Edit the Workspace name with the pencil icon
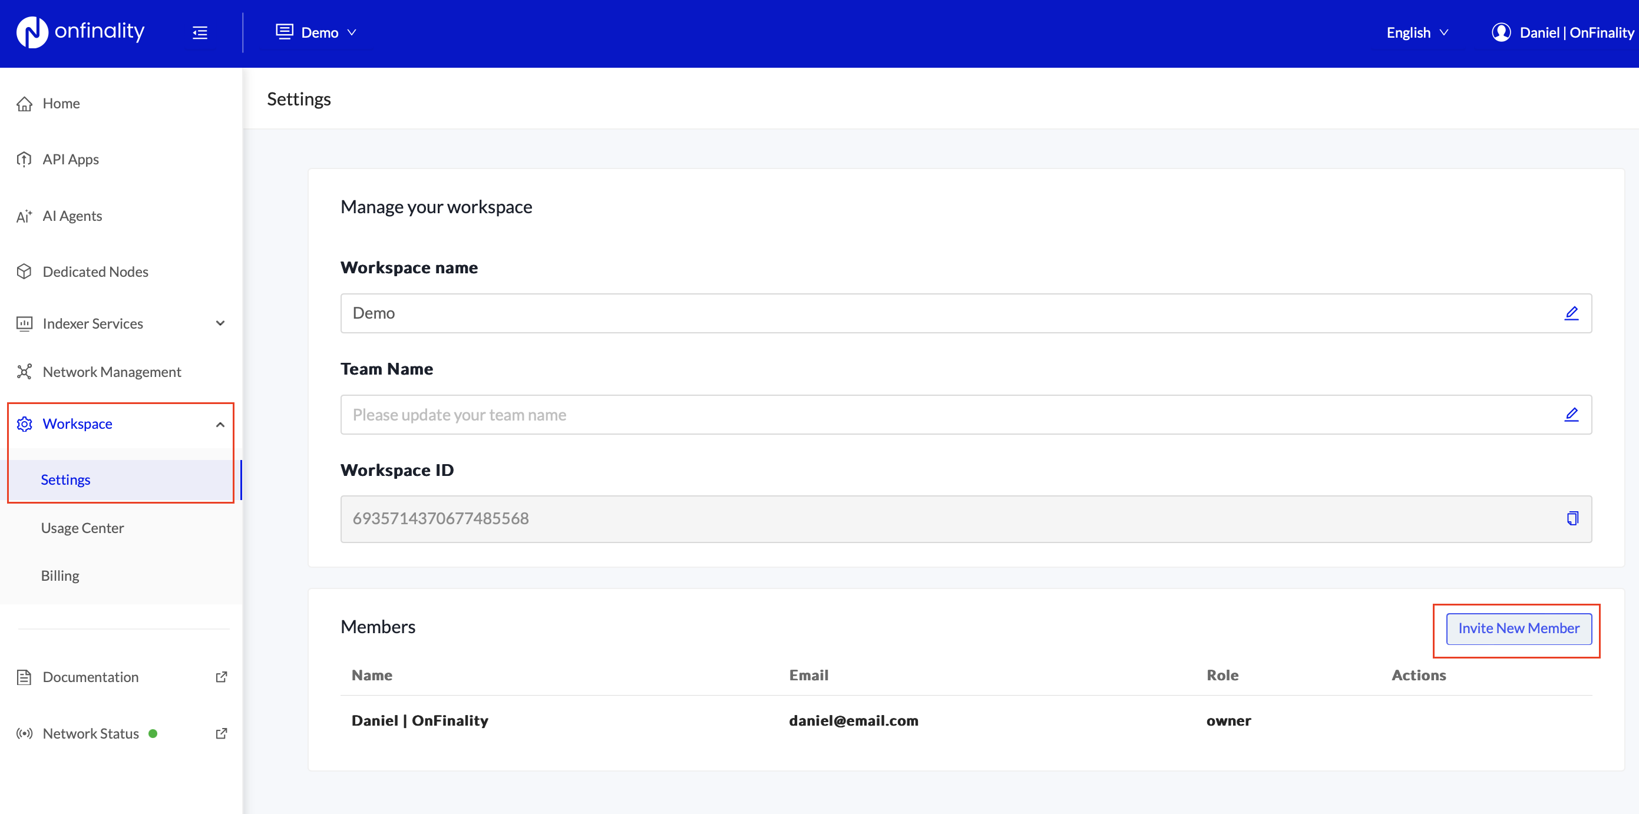Viewport: 1639px width, 814px height. (1572, 313)
